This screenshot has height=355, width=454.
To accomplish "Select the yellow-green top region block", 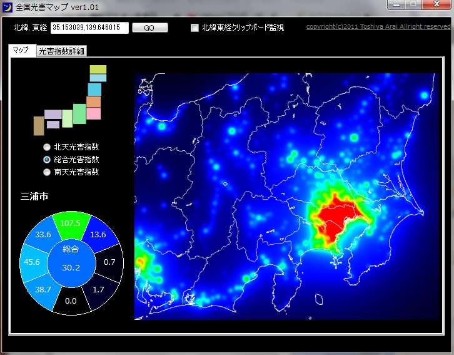I will pyautogui.click(x=98, y=69).
